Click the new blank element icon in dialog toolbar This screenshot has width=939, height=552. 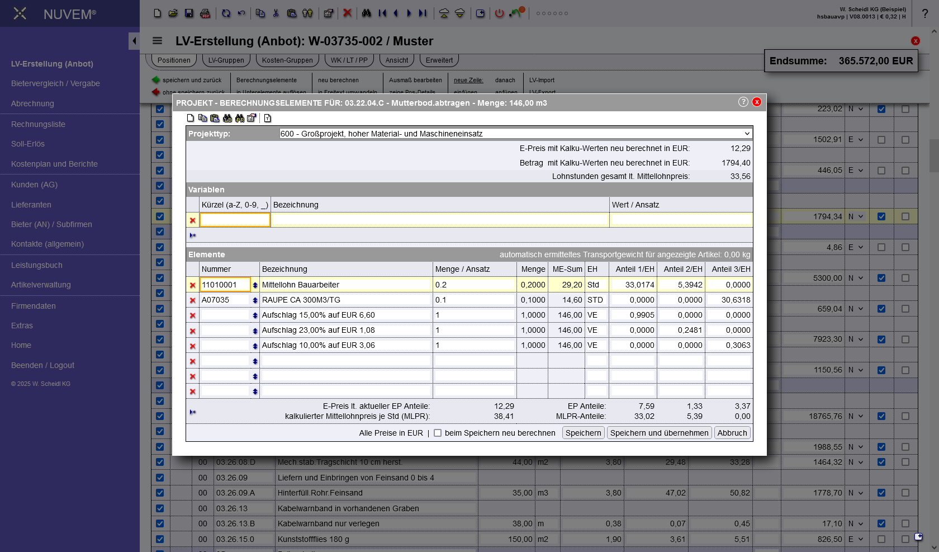point(191,118)
